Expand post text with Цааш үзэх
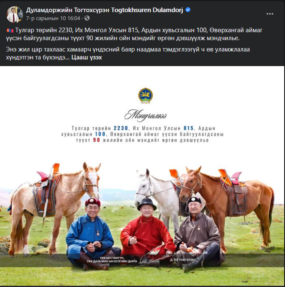This screenshot has width=285, height=287. coord(87,57)
